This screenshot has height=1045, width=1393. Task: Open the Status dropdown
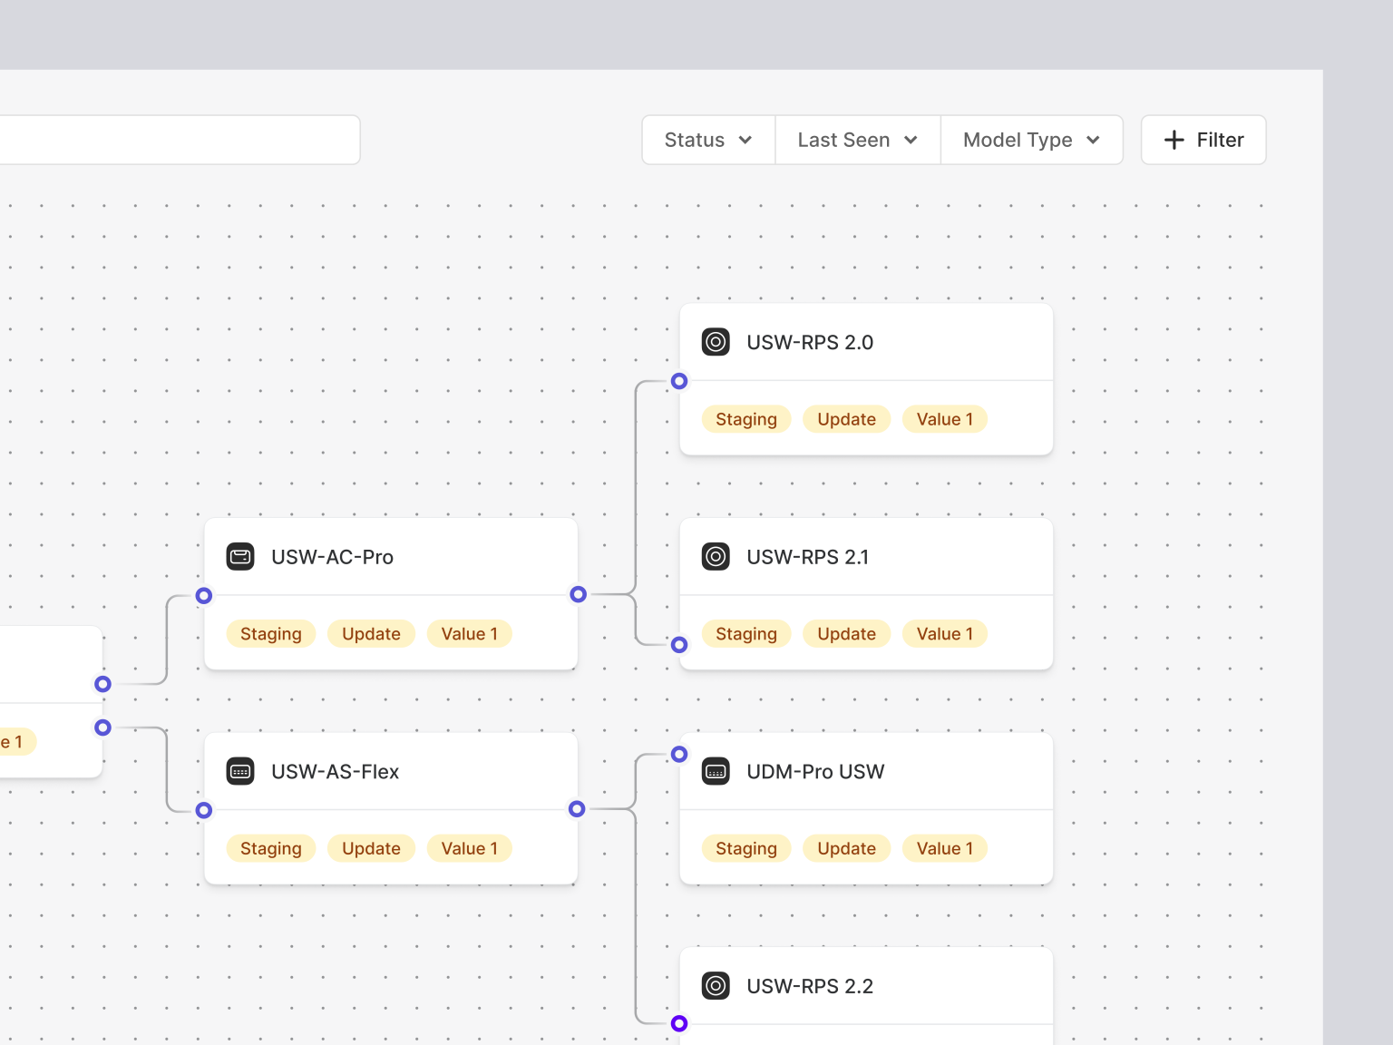coord(707,140)
